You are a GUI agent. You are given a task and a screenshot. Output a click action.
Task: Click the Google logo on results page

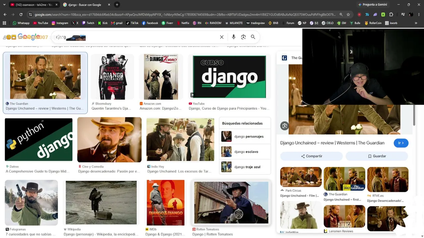coord(29,37)
